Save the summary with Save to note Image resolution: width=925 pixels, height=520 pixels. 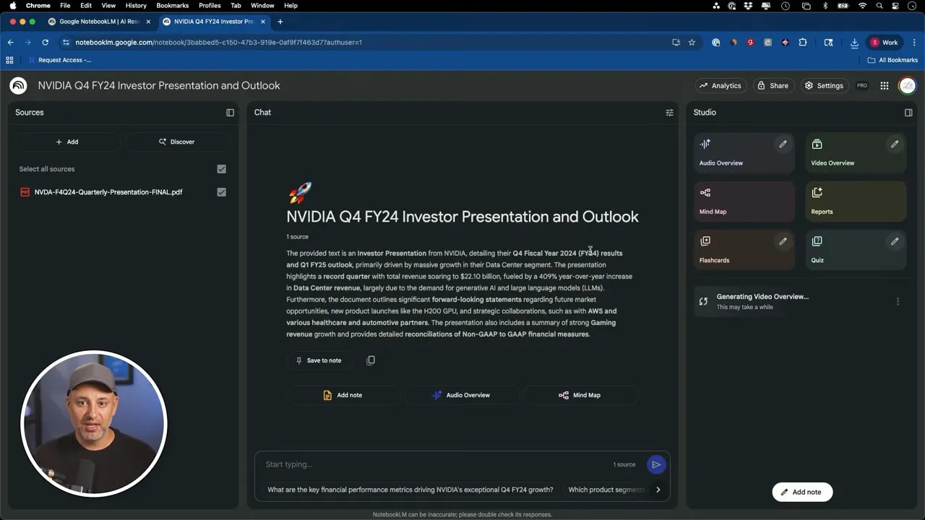click(x=319, y=360)
